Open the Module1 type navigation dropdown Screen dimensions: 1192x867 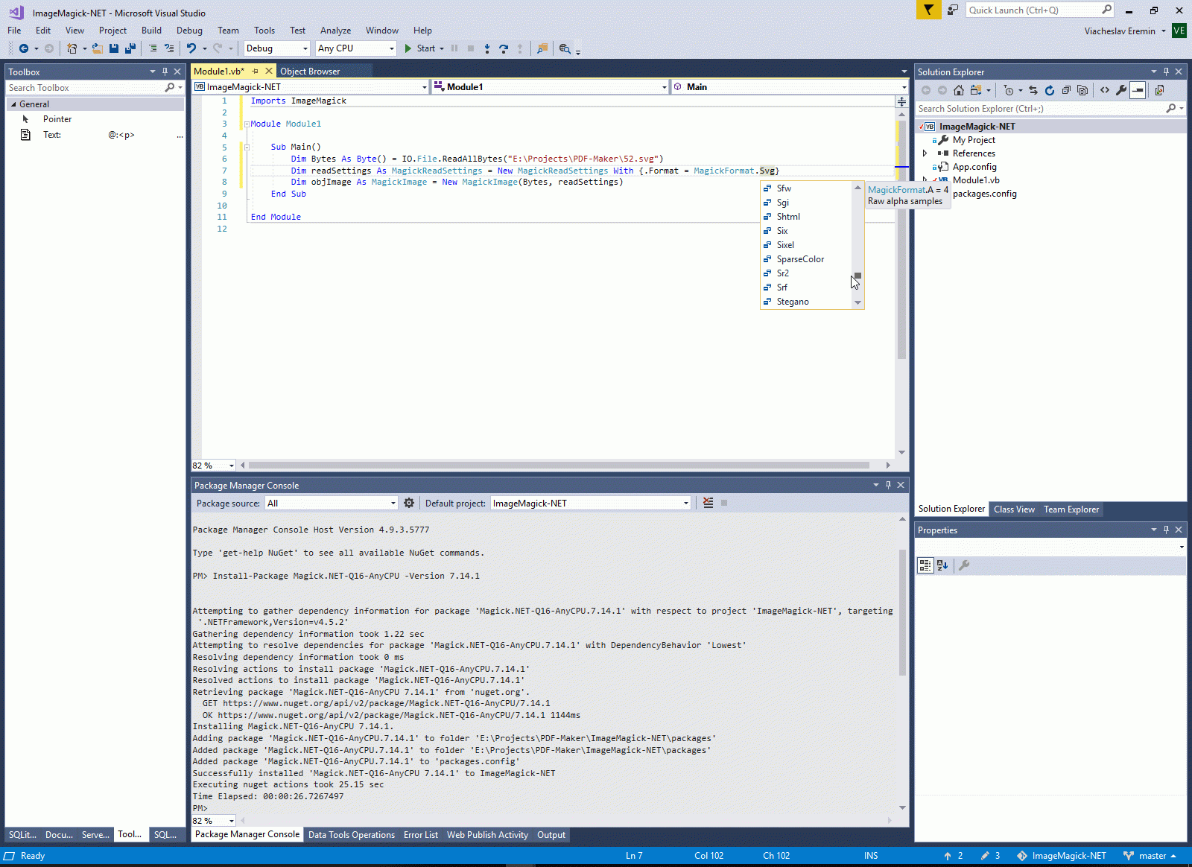(x=550, y=87)
